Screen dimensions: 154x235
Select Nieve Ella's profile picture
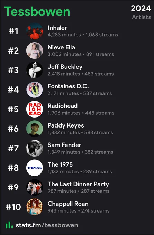click(35, 50)
